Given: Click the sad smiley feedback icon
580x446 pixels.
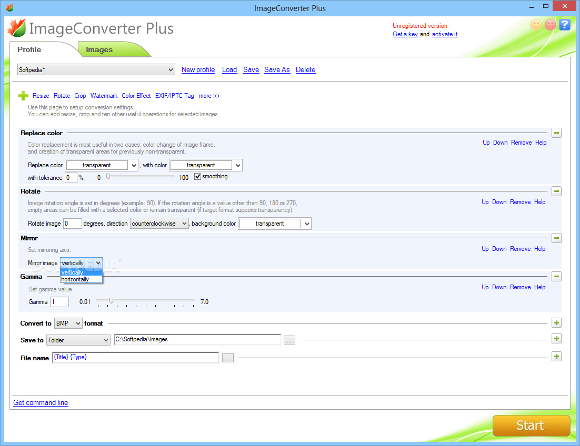Looking at the screenshot, I should (x=551, y=25).
